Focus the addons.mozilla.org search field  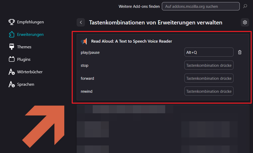201,6
